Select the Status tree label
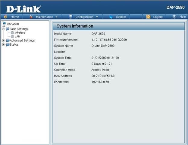188x145 pixels. pos(14,44)
